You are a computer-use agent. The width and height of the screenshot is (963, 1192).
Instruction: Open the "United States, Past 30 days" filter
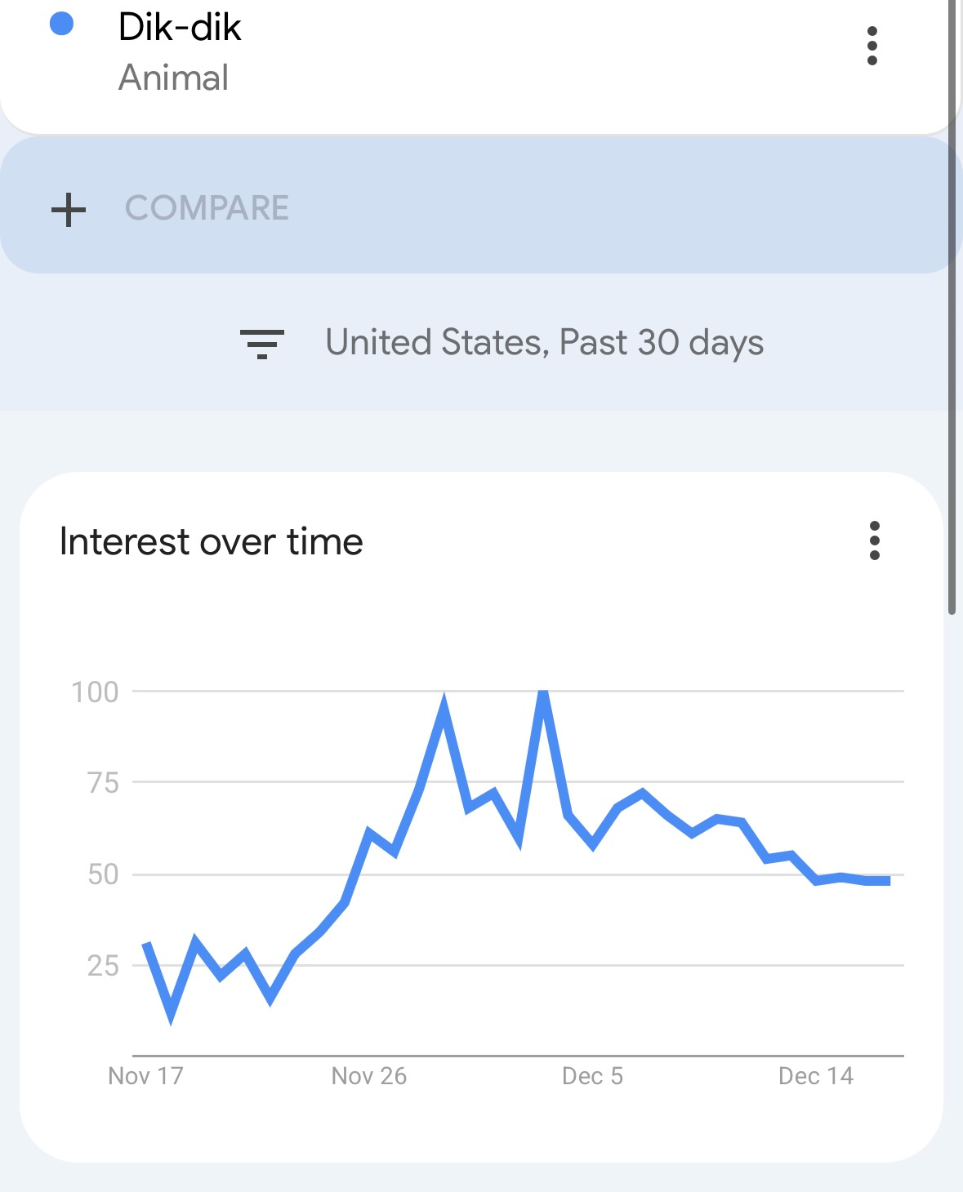point(544,343)
